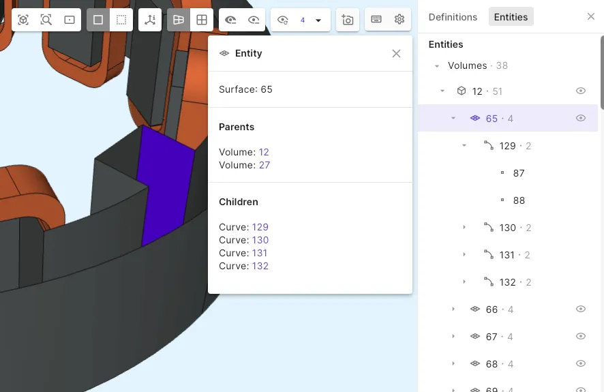Click the surface 65 layer icon
The width and height of the screenshot is (604, 392).
point(475,118)
